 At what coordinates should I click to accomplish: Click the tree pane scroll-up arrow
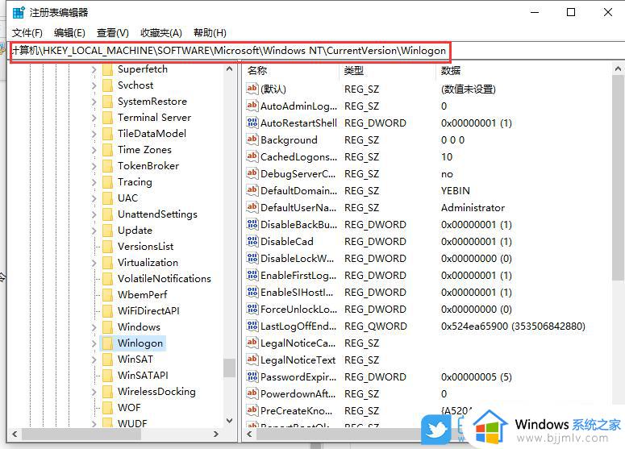pos(229,69)
